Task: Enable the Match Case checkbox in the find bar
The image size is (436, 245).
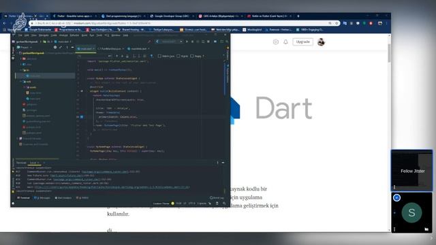Action: pyautogui.click(x=159, y=56)
